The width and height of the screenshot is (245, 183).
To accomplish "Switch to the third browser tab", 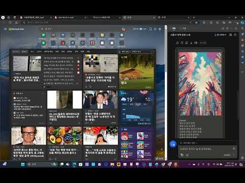I will click(104, 17).
